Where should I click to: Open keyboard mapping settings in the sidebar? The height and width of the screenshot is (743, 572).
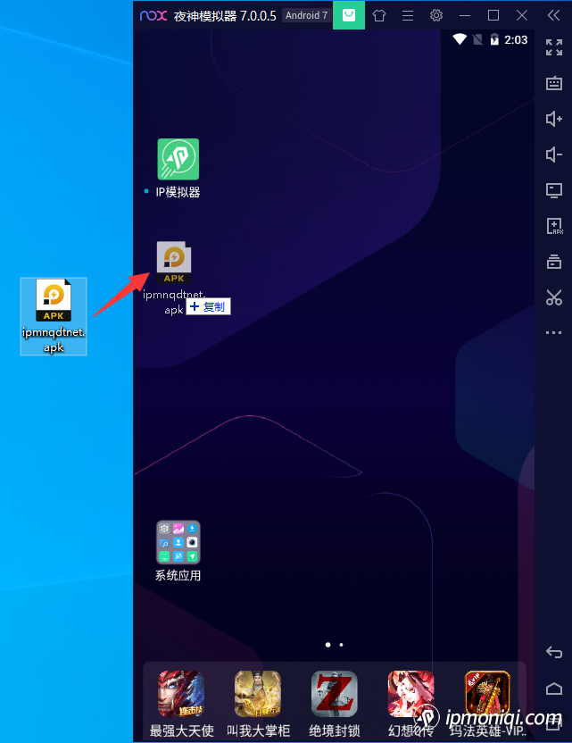[554, 83]
